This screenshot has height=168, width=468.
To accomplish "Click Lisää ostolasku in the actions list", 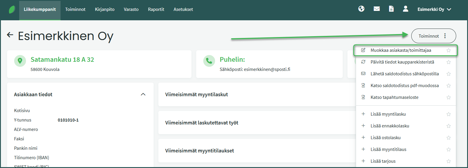I will click(x=386, y=138).
